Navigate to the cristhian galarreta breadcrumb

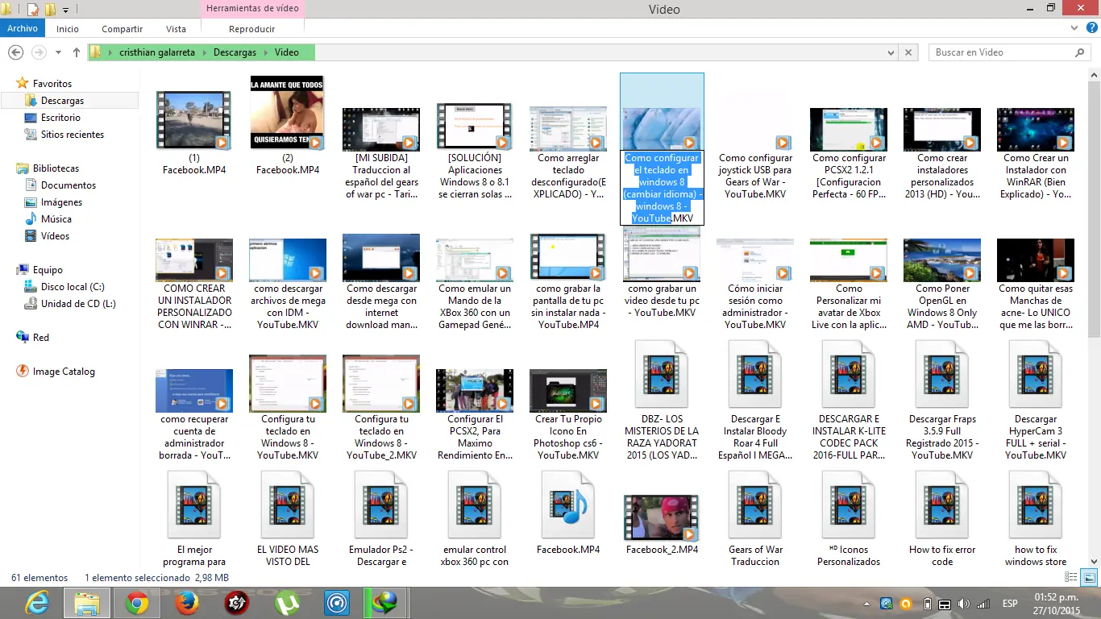[x=158, y=52]
